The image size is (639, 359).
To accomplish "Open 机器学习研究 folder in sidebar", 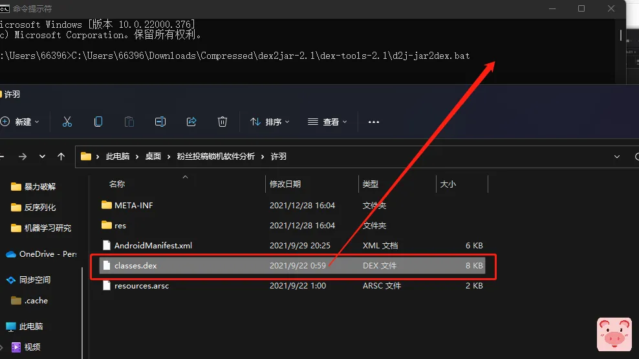I will [47, 228].
